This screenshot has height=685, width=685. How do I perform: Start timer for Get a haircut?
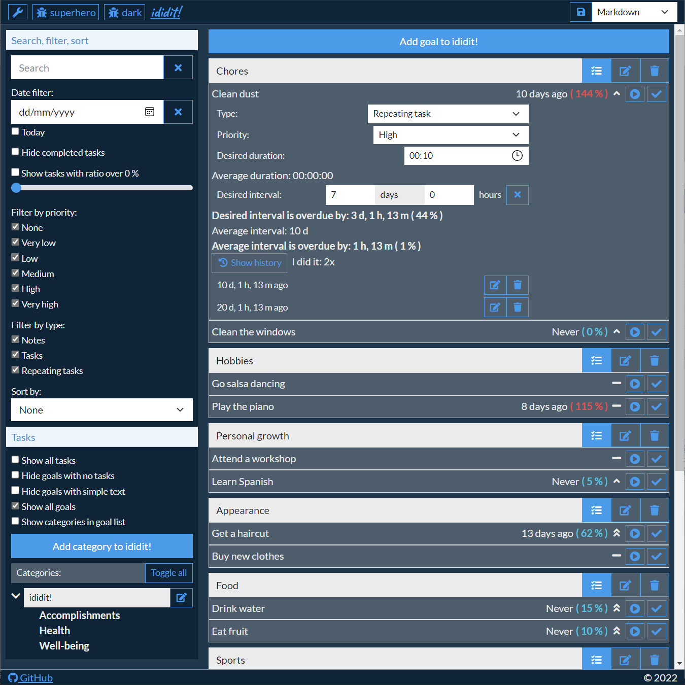(x=635, y=533)
